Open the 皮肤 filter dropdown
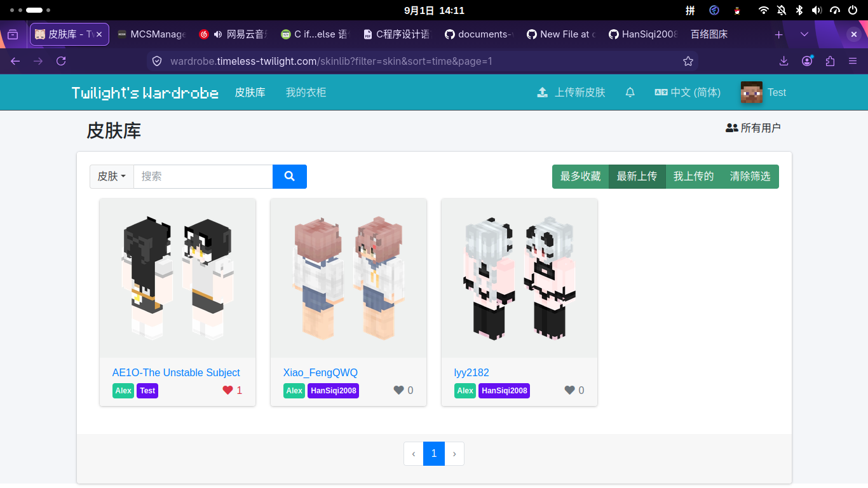Image resolution: width=868 pixels, height=488 pixels. point(112,177)
